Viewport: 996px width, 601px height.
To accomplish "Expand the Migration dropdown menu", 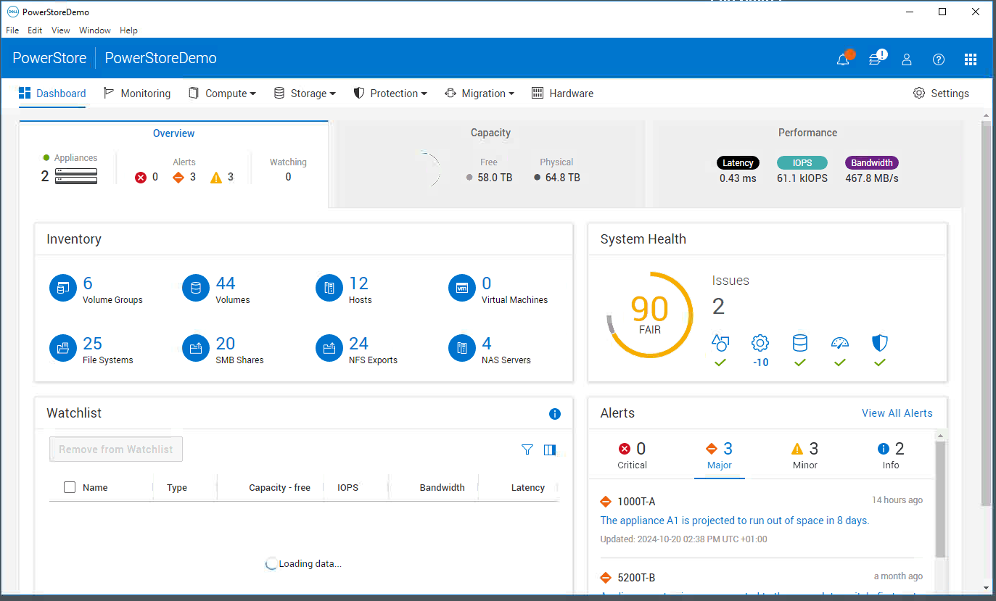I will (x=479, y=94).
